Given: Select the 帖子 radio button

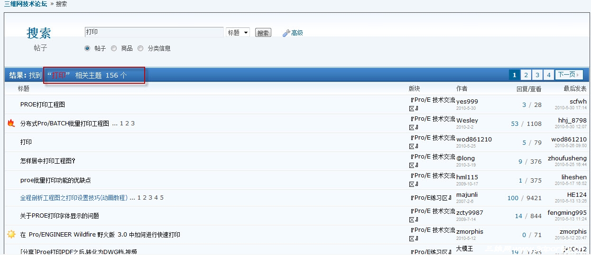Looking at the screenshot, I should point(87,48).
